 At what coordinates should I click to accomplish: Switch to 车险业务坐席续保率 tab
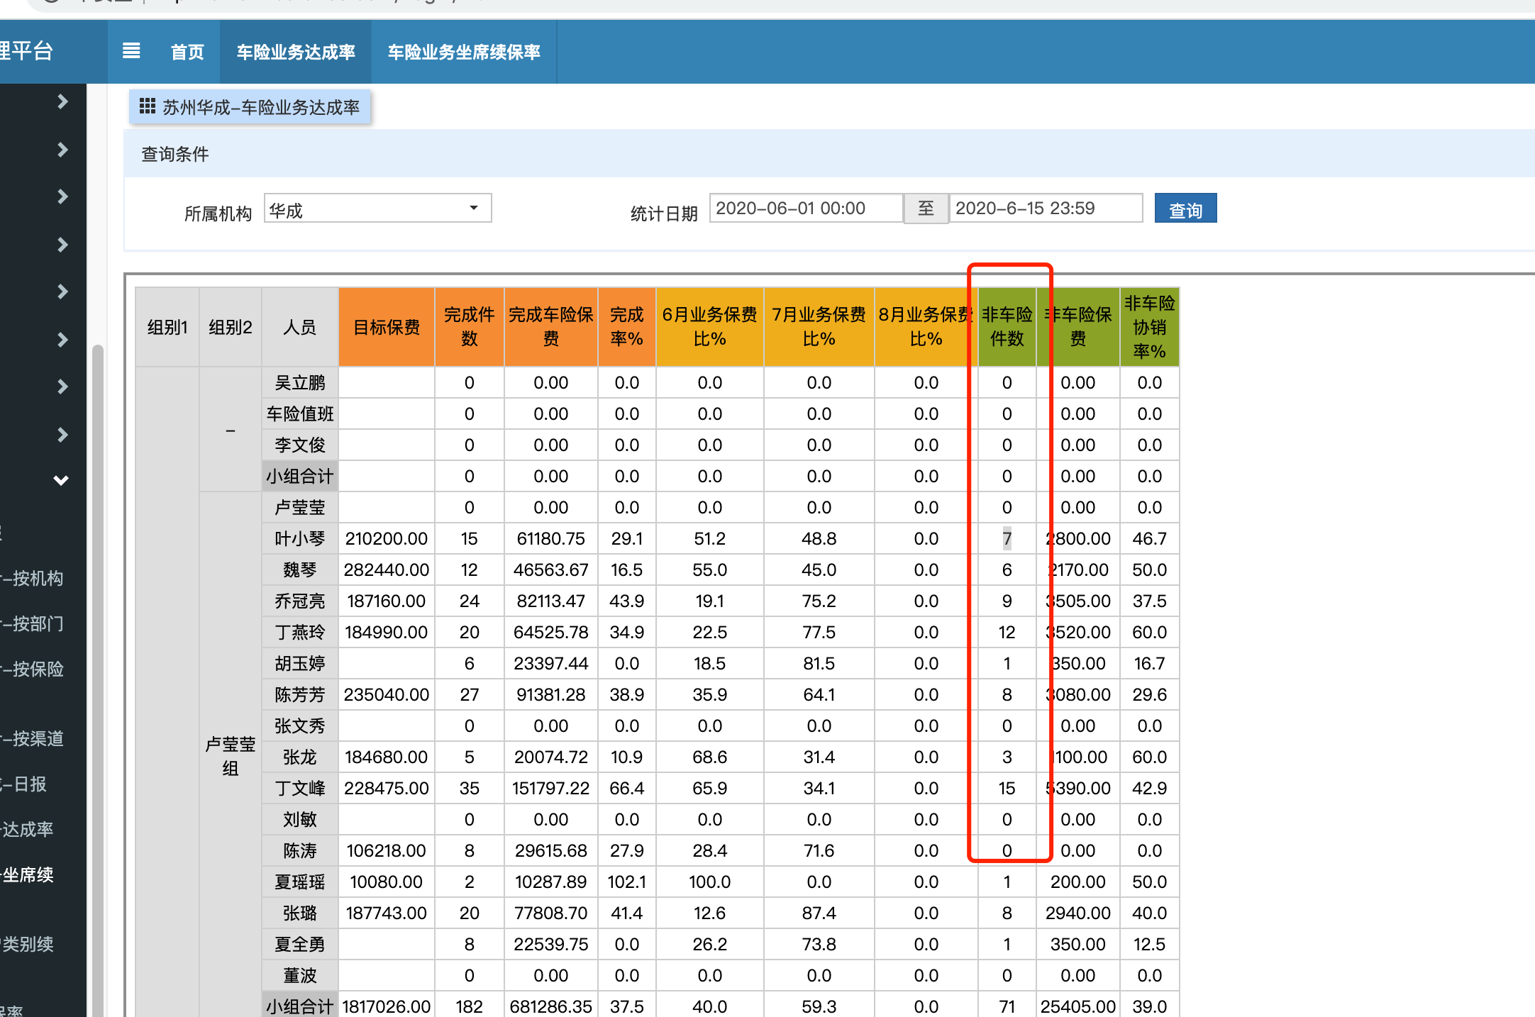click(x=464, y=52)
